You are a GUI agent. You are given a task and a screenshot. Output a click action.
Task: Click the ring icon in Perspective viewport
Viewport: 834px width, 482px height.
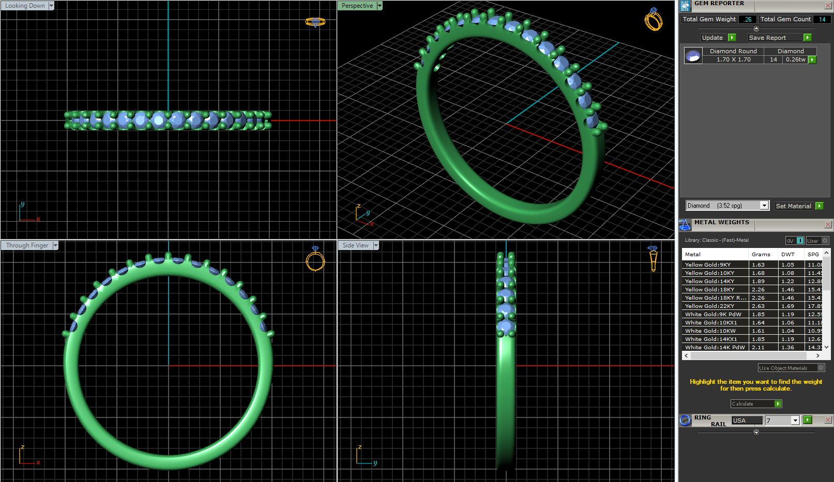click(653, 20)
